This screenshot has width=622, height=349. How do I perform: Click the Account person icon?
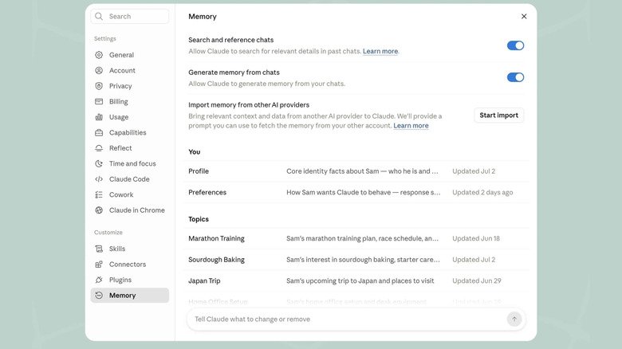[x=99, y=70]
